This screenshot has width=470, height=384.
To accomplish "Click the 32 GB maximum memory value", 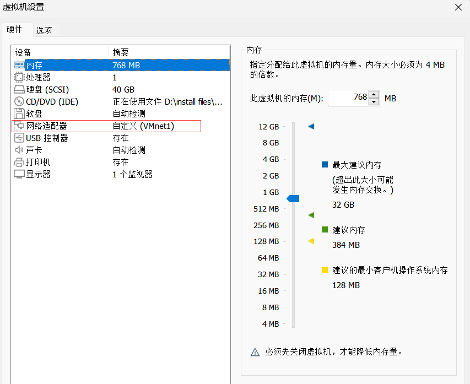I will tap(343, 205).
